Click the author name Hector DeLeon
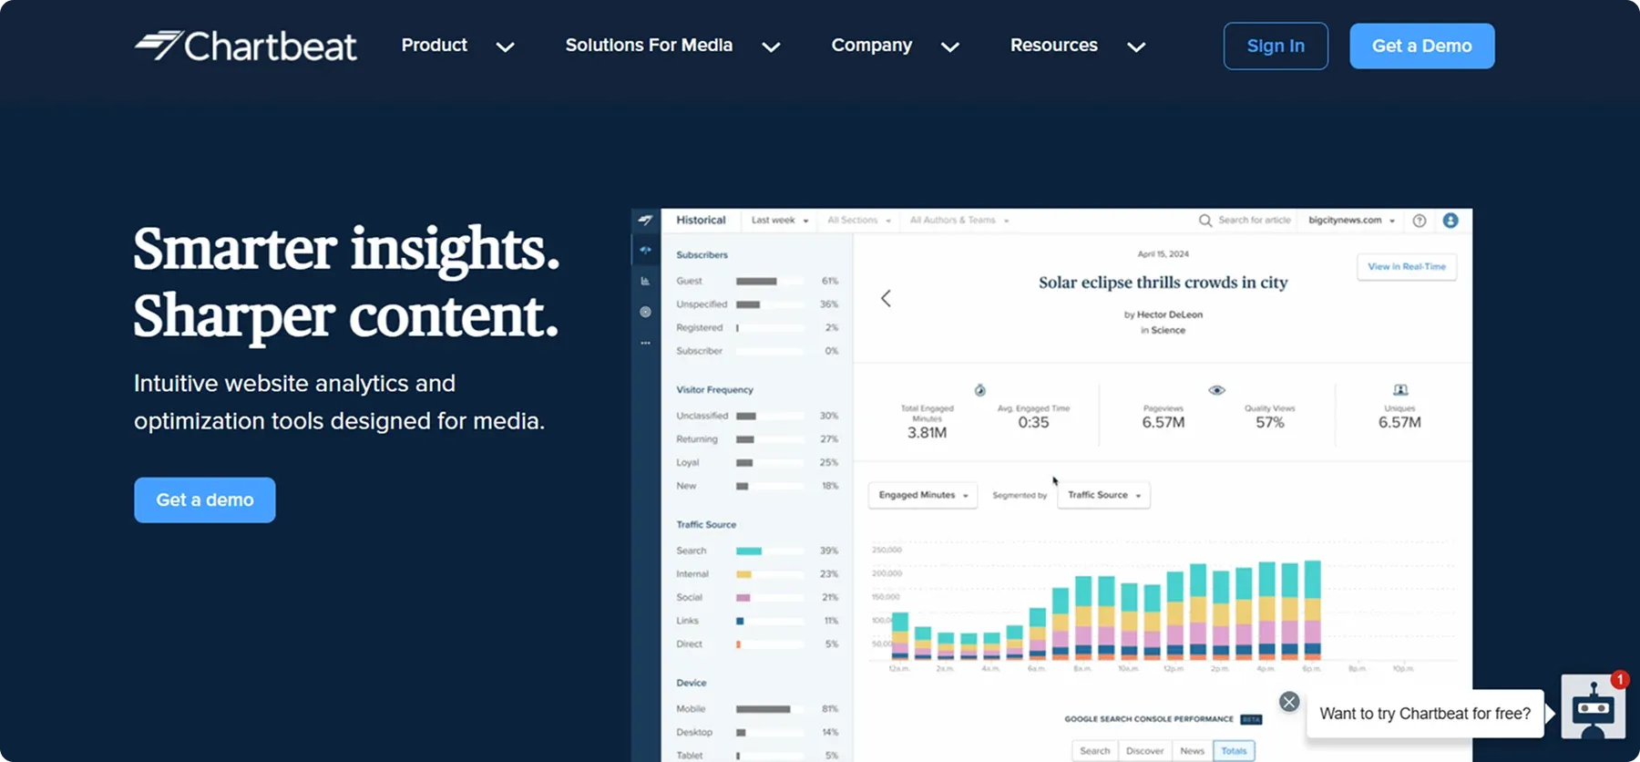Image resolution: width=1640 pixels, height=762 pixels. pyautogui.click(x=1170, y=314)
